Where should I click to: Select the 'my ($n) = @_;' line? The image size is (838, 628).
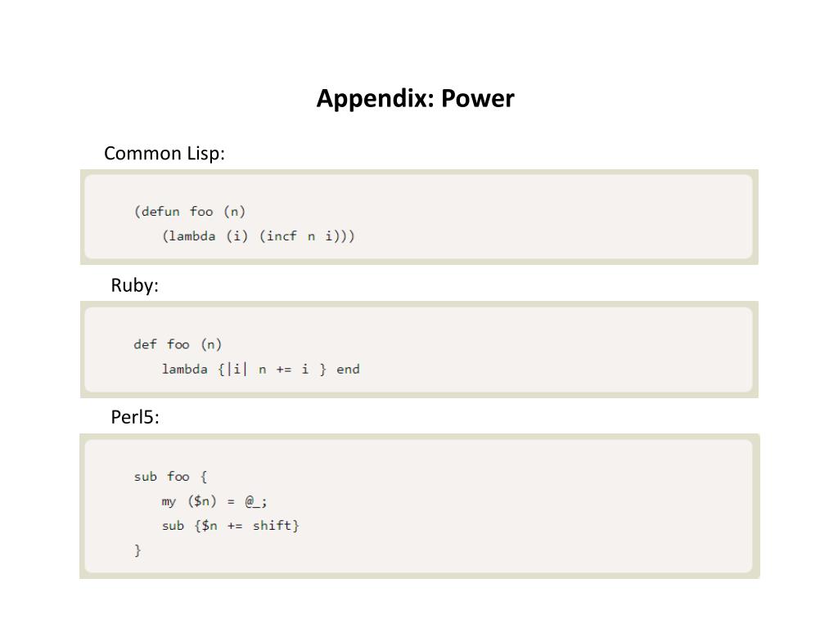[x=214, y=501]
